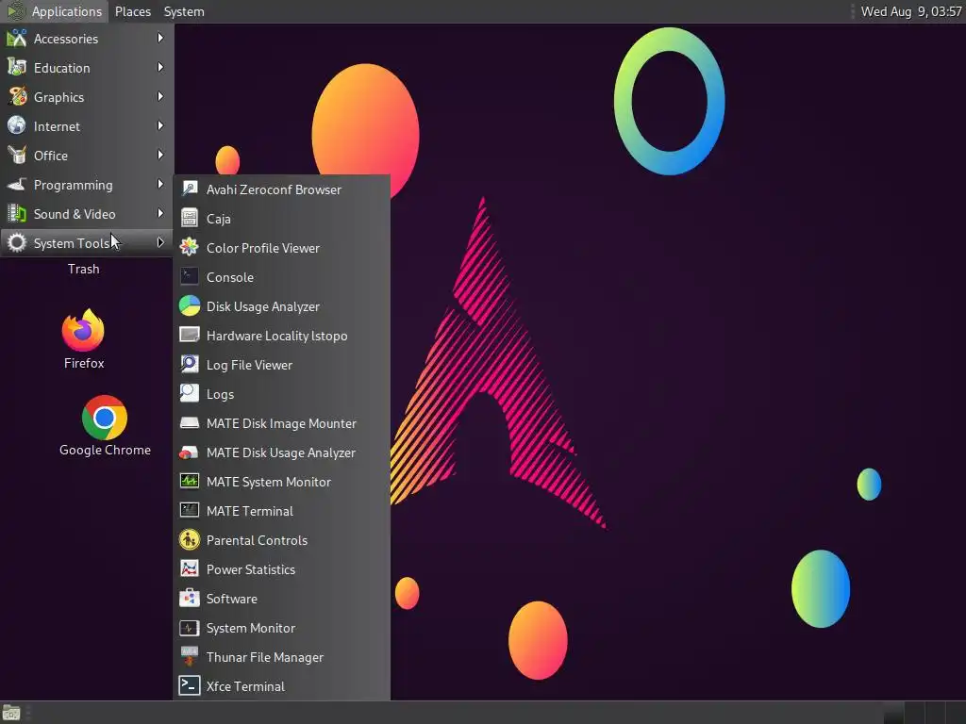Choose Log File Viewer entry
This screenshot has height=724, width=966.
click(x=249, y=365)
